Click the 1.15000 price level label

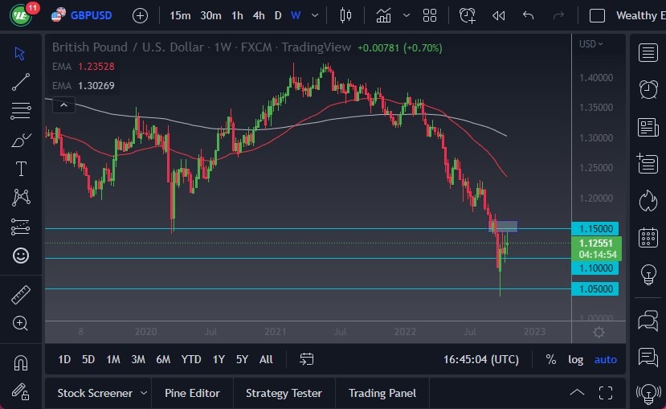pos(594,228)
